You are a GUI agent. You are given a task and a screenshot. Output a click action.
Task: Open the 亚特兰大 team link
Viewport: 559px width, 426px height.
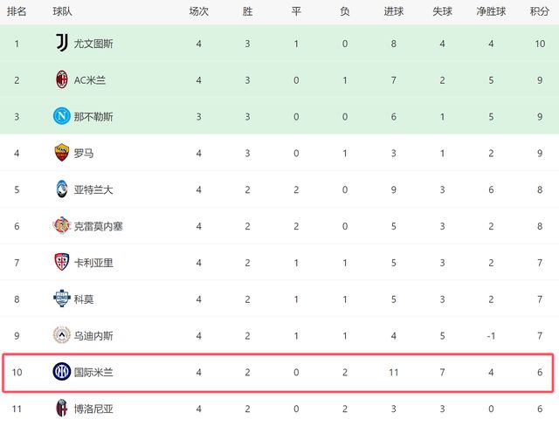(93, 189)
